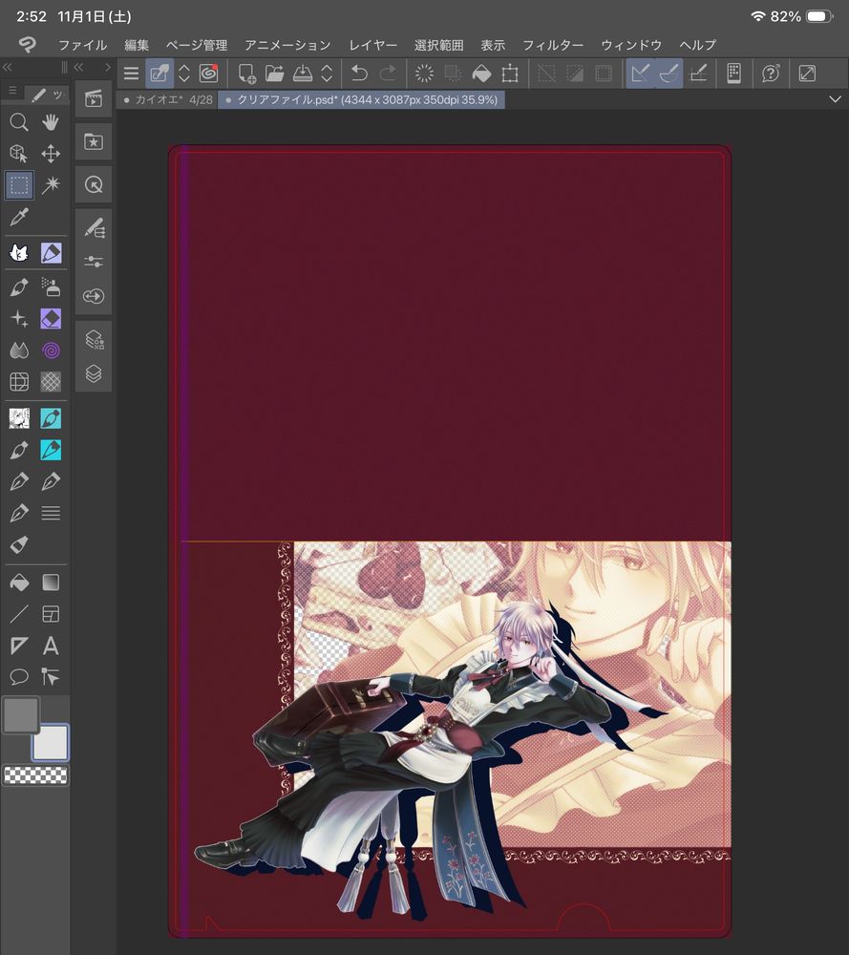Select the Text tool

click(51, 646)
